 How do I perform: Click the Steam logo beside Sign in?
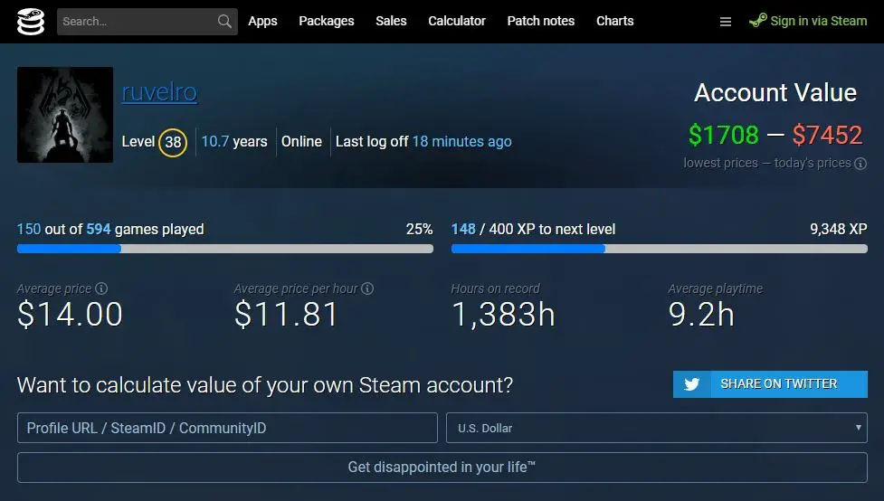pyautogui.click(x=757, y=21)
